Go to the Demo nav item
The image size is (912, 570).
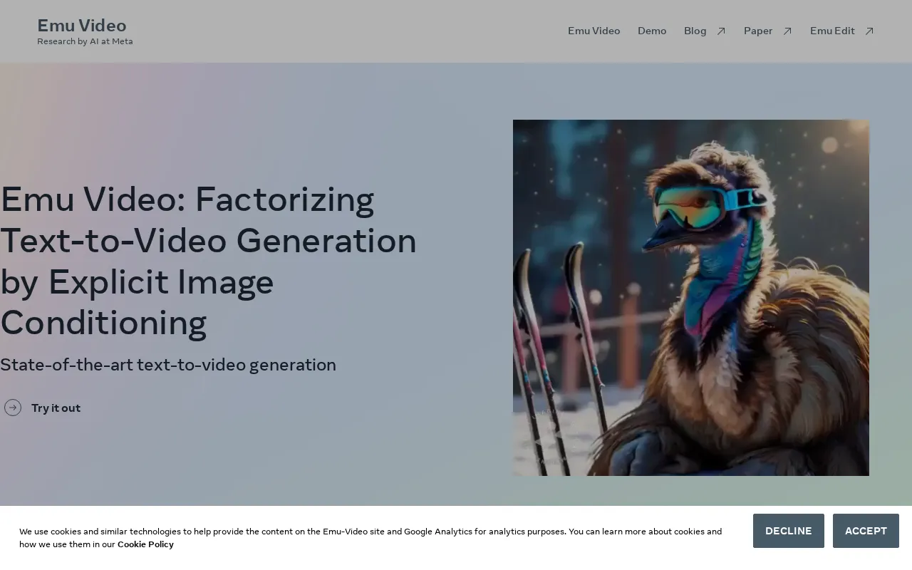coord(652,31)
